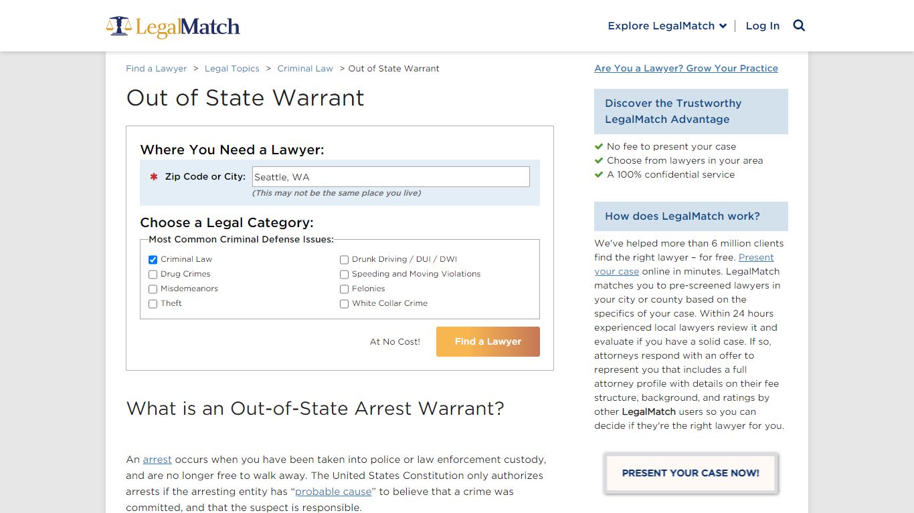Click Are You a Lawyer? Grow Your Practice
Image resolution: width=914 pixels, height=513 pixels.
point(686,68)
